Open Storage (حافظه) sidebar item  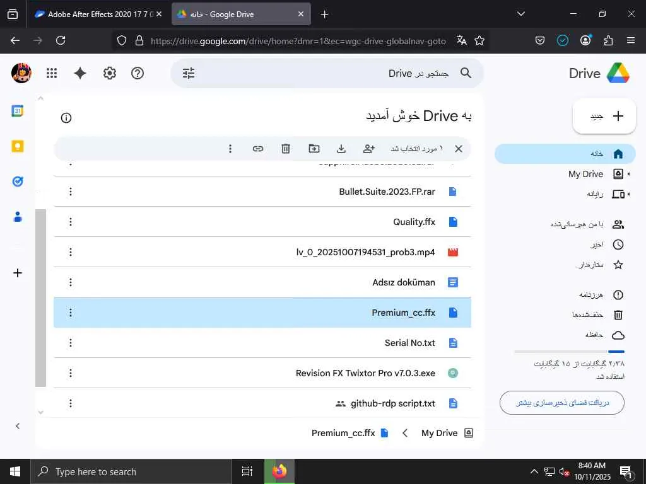605,335
